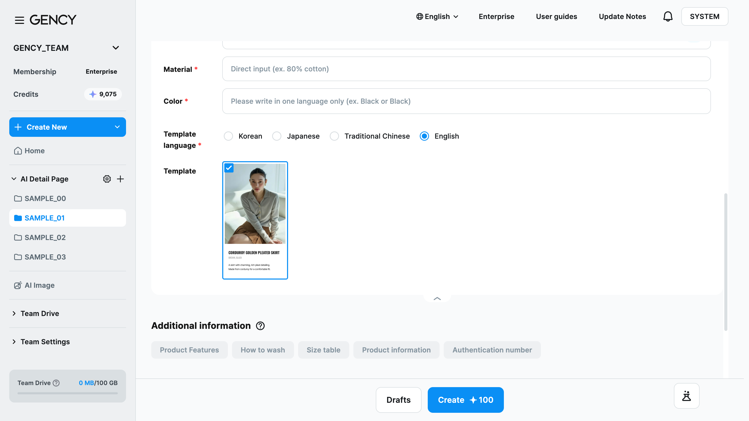Viewport: 749px width, 421px height.
Task: Open the SAMPLE_02 folder
Action: 67,237
